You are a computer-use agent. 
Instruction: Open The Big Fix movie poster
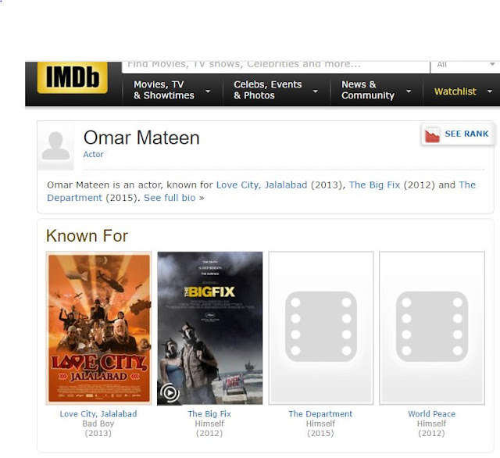click(210, 328)
